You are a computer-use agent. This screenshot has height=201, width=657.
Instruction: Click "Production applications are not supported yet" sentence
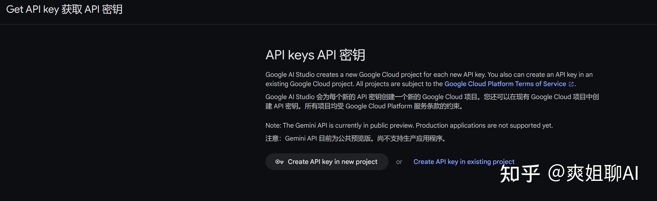click(484, 126)
